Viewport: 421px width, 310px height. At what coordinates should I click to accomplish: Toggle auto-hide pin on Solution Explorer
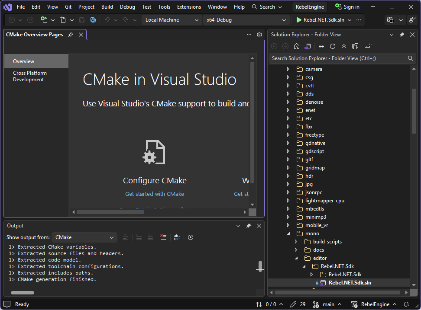(402, 35)
